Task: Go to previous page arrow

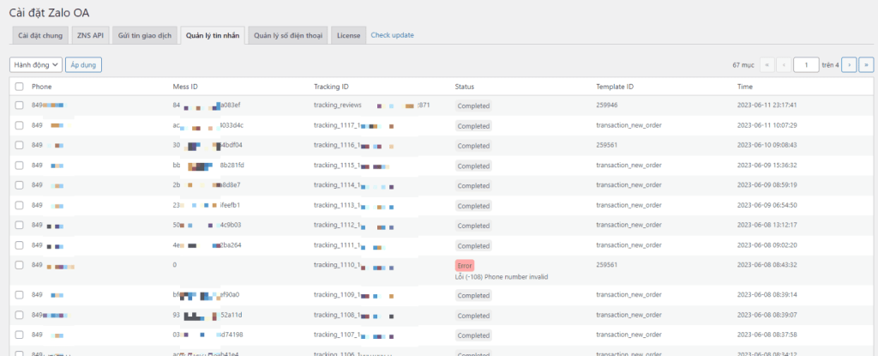Action: [x=782, y=64]
